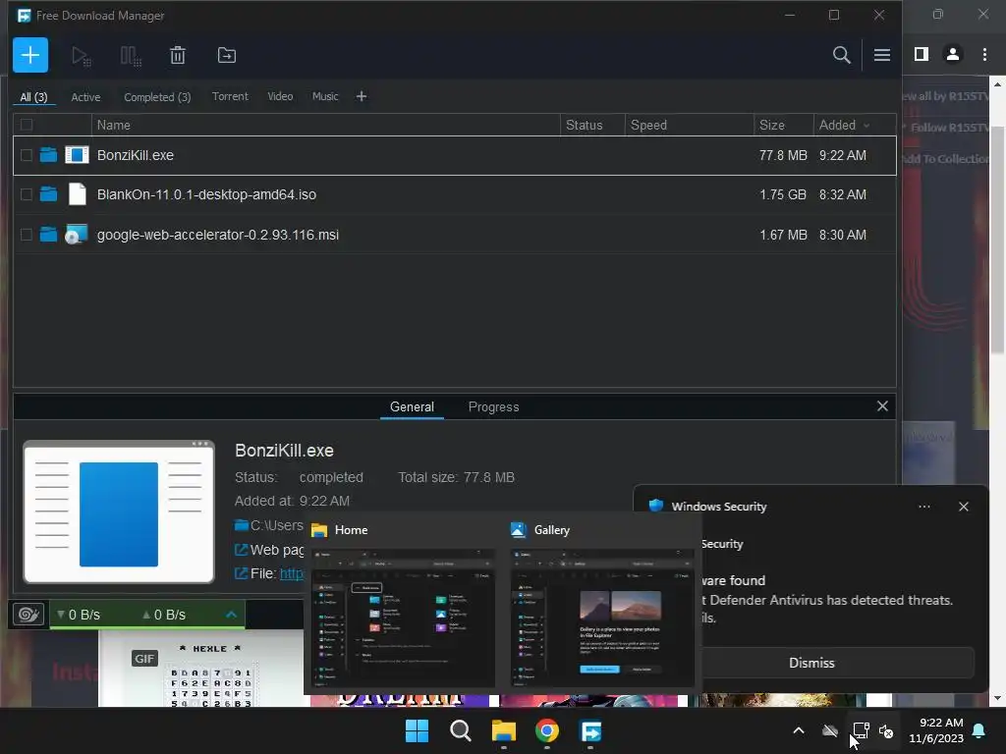Sort by Added column dropdown arrow

[x=866, y=126]
